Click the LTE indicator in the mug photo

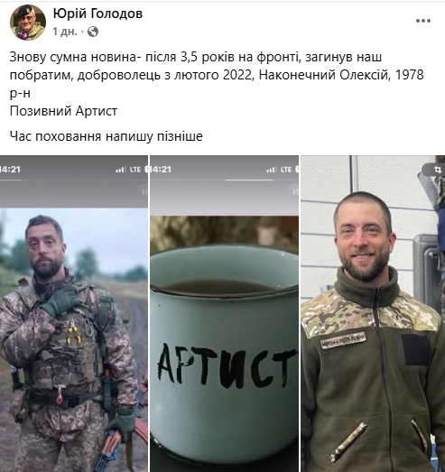coord(286,170)
